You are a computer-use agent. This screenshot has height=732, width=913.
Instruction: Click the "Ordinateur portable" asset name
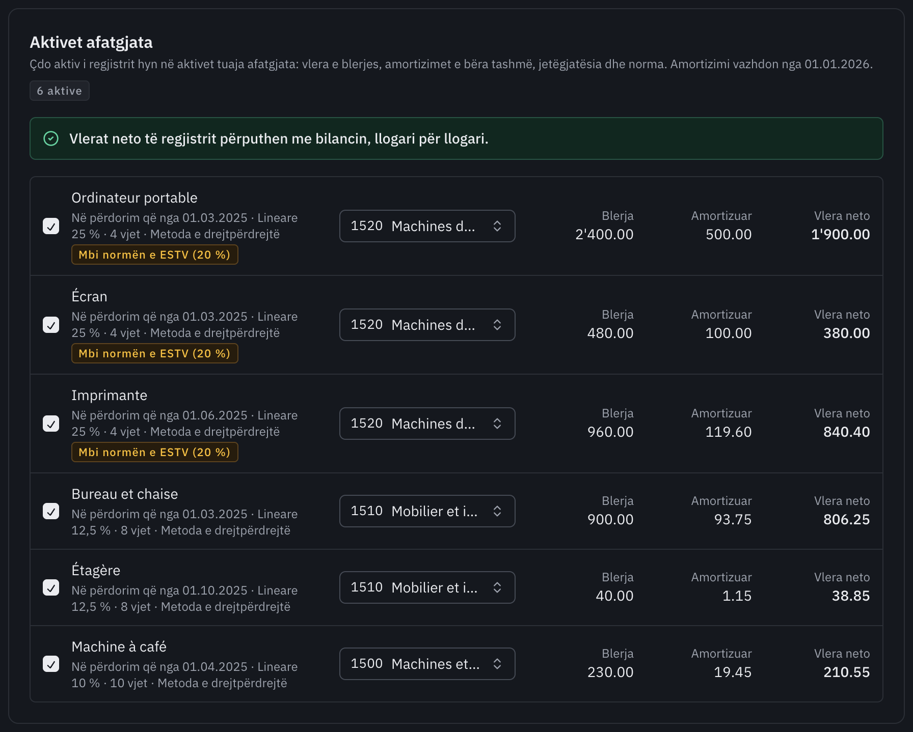tap(135, 198)
